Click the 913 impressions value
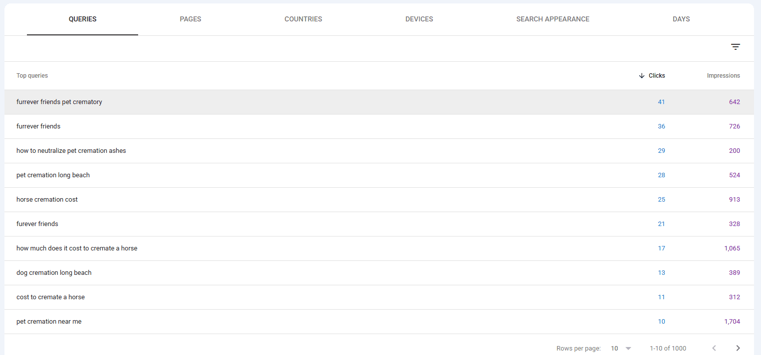The image size is (761, 355). point(735,200)
